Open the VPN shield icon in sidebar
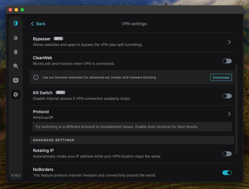Image resolution: width=249 pixels, height=189 pixels. [15, 23]
